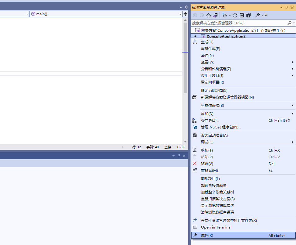Image resolution: width=296 pixels, height=245 pixels.
Task: Click the horizontal scroll right arrow in editor
Action: tap(123, 147)
